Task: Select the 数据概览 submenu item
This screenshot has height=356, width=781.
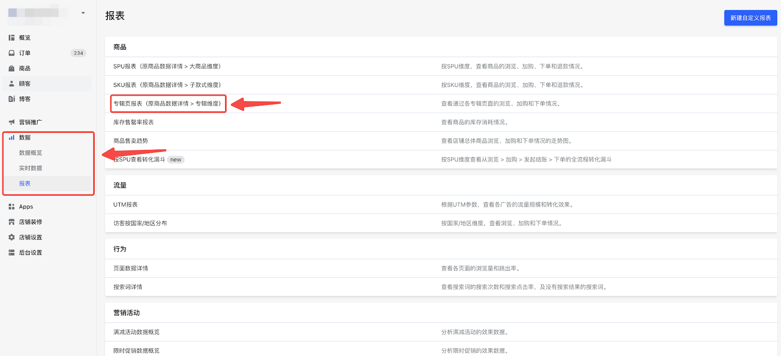Action: 30,153
